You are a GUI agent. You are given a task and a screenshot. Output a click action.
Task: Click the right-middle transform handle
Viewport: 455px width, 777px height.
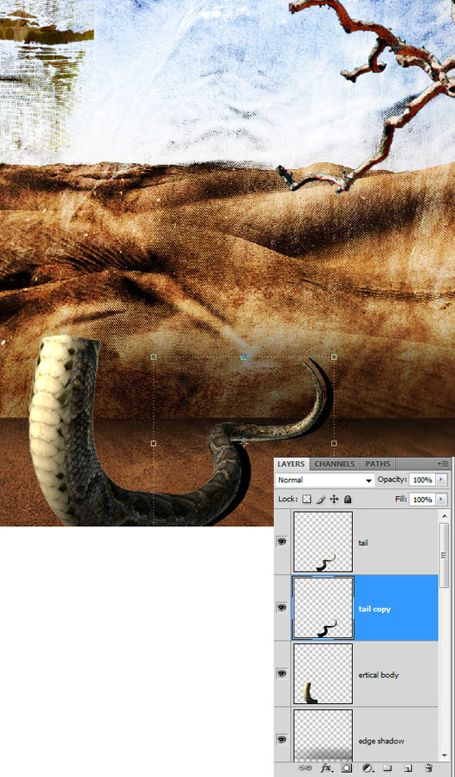[334, 443]
